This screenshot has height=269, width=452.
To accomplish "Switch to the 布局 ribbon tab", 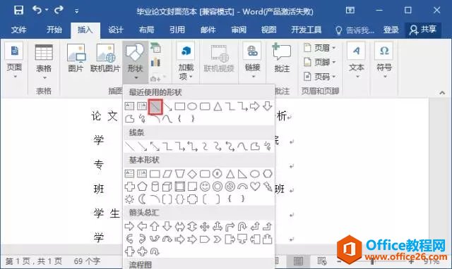I will (x=146, y=30).
